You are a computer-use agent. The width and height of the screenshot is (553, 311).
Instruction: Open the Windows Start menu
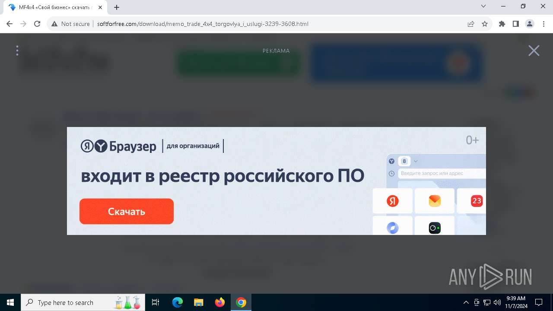(10, 302)
